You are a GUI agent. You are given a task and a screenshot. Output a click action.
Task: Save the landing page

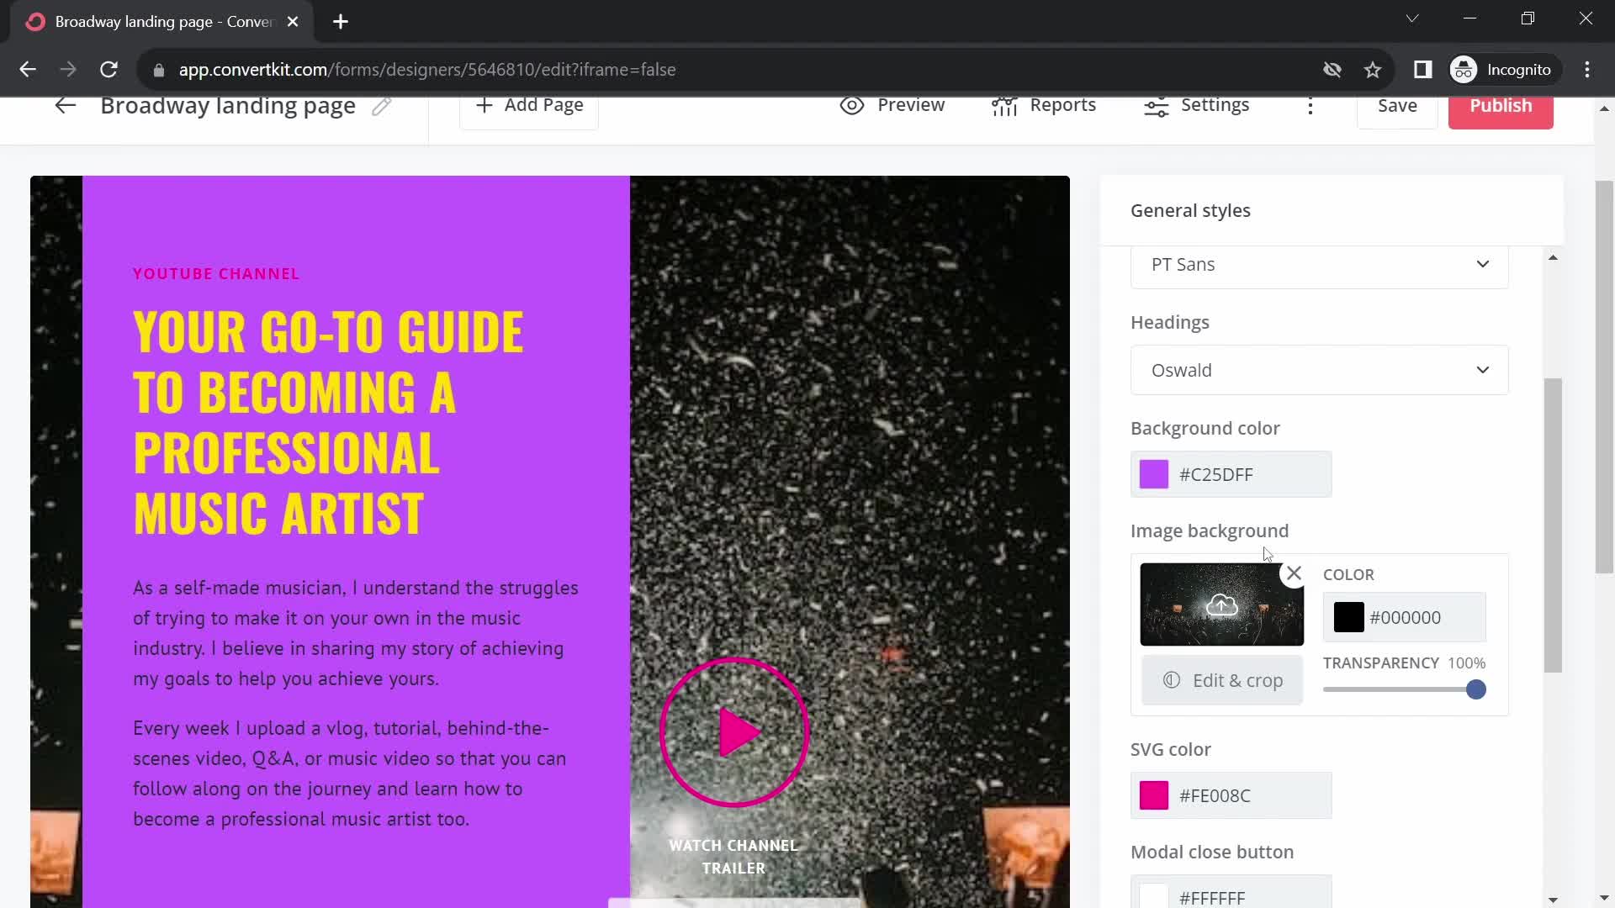tap(1397, 106)
